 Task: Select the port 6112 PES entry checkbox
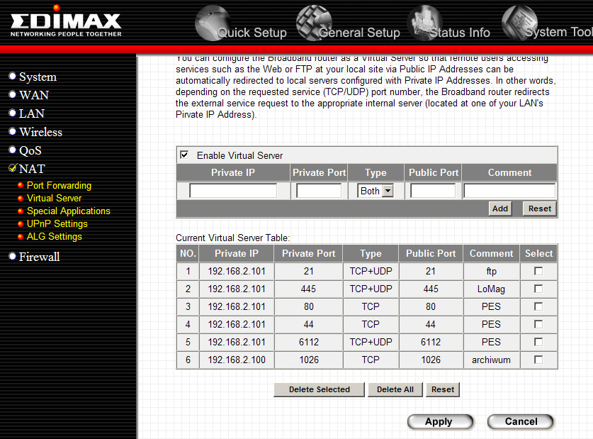[538, 342]
